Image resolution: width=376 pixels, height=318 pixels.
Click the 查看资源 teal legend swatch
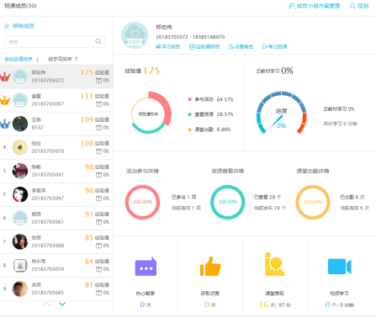point(189,114)
